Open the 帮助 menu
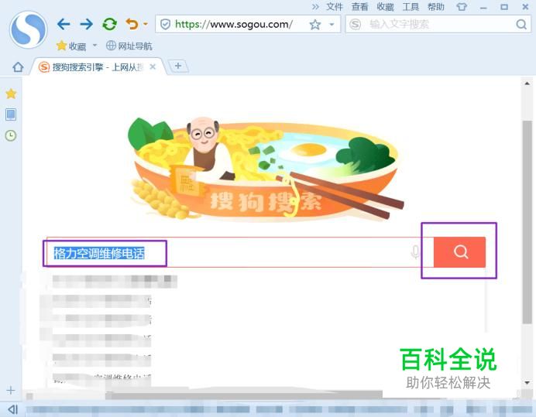 point(436,7)
